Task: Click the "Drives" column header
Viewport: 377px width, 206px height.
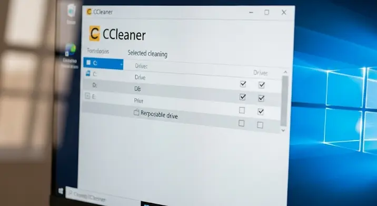Action: (x=261, y=73)
